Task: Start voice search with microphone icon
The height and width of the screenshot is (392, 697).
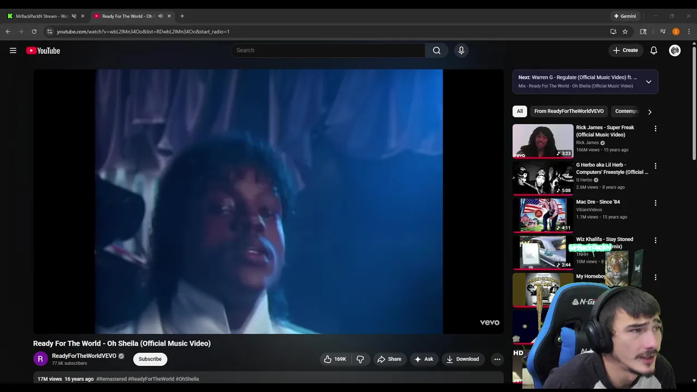Action: tap(461, 51)
